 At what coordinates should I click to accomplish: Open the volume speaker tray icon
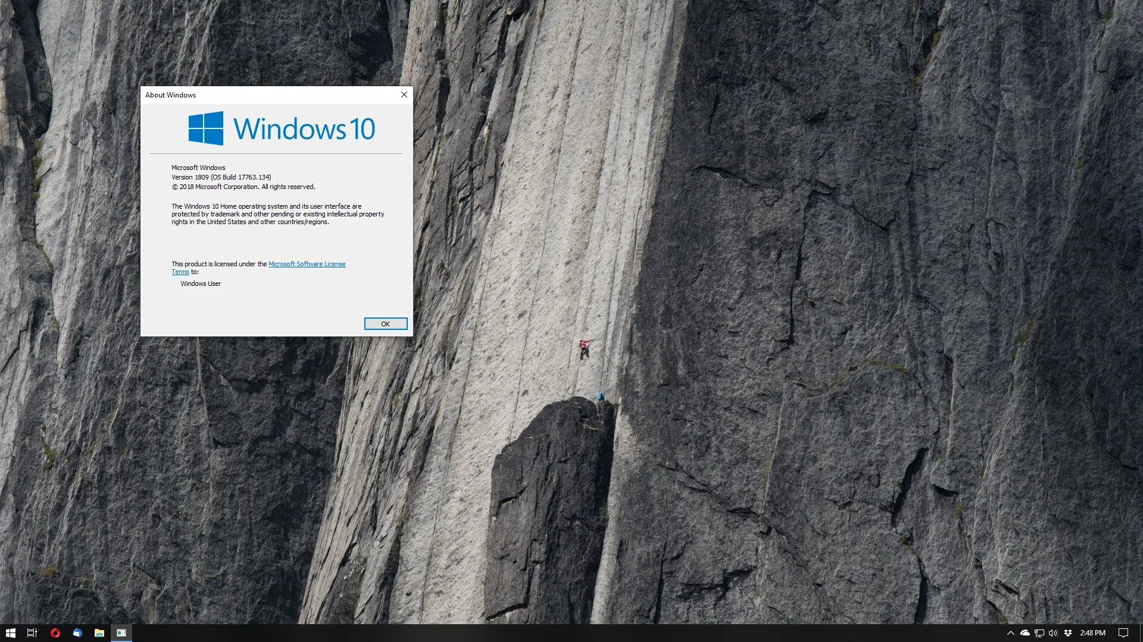[x=1053, y=633]
